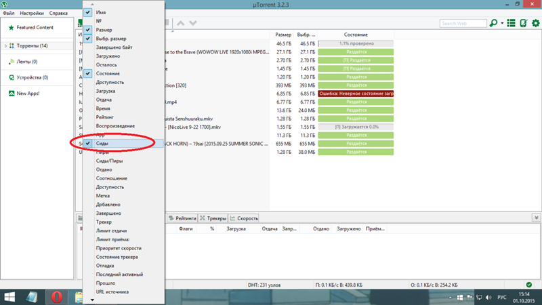
Task: Click the column menu's bottom scroll-down arrow
Action: 92,300
